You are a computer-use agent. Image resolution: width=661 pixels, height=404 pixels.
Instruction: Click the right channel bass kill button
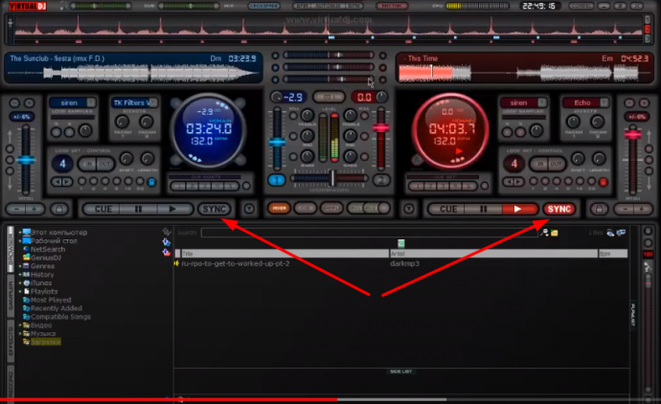coord(364,157)
